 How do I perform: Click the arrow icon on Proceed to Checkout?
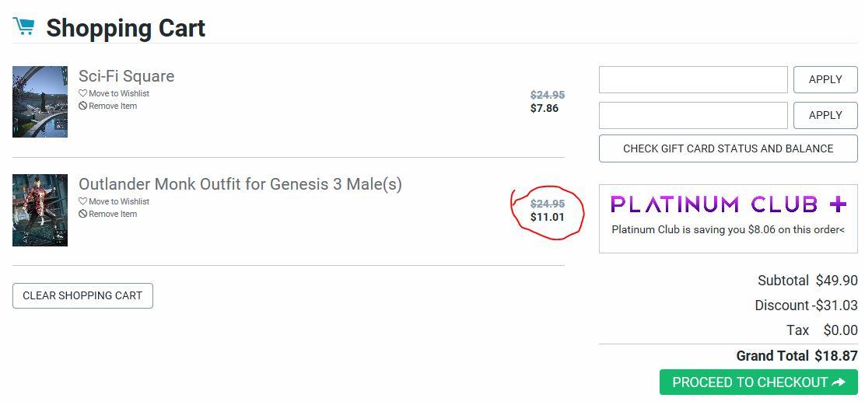point(839,382)
